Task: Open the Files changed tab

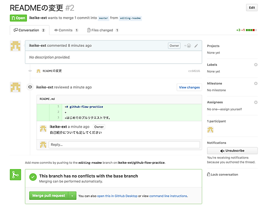Action: tap(102, 30)
